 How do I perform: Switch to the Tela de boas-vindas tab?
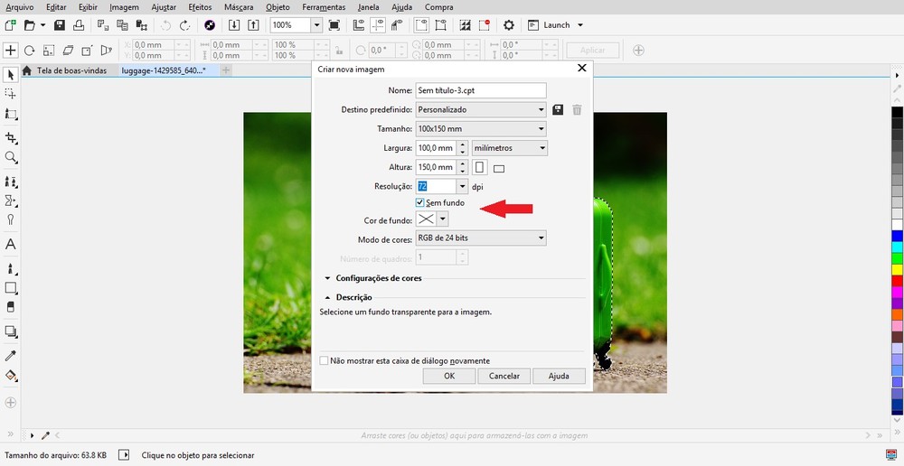click(71, 70)
